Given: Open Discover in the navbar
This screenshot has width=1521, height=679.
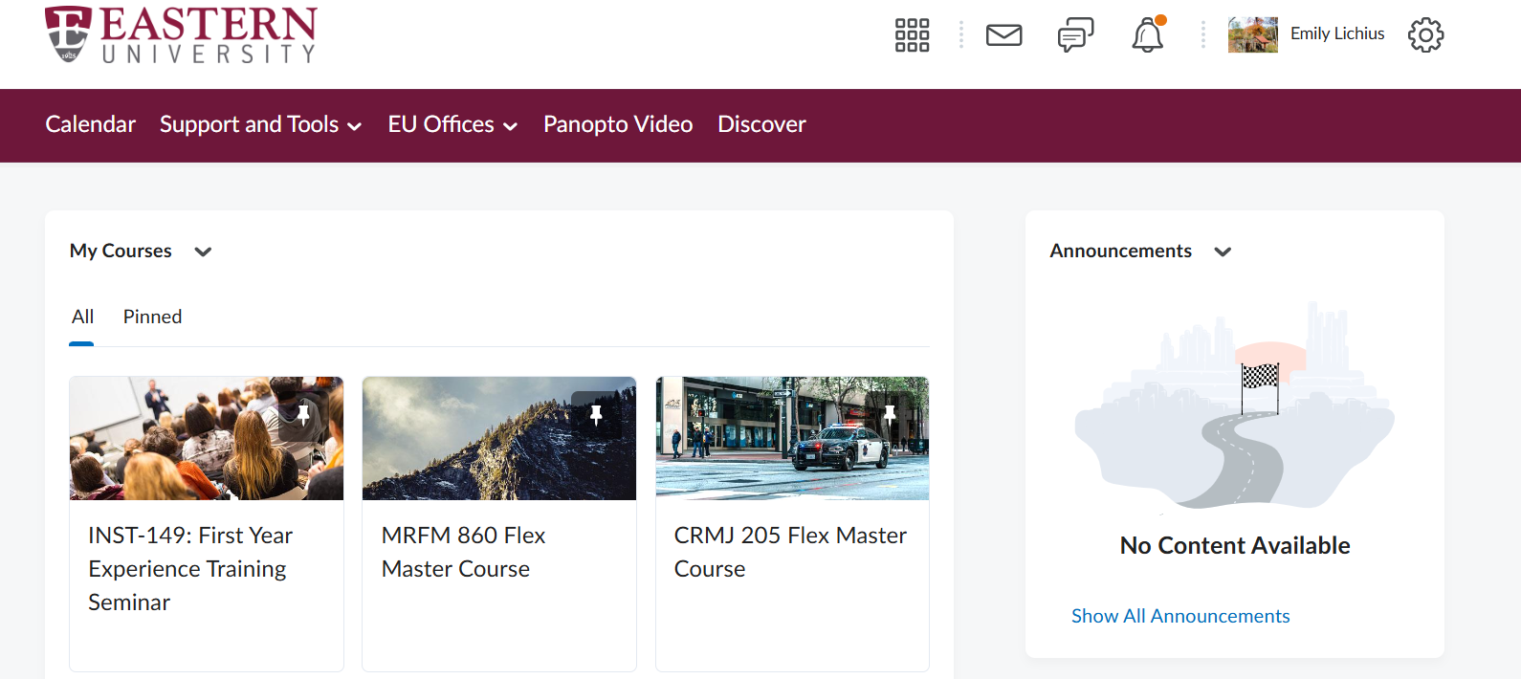Looking at the screenshot, I should [761, 124].
